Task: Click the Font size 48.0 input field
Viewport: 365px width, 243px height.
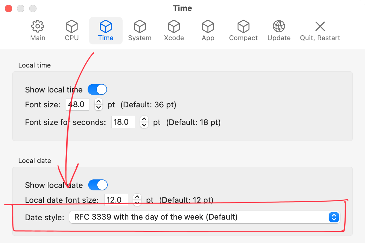Action: 78,104
